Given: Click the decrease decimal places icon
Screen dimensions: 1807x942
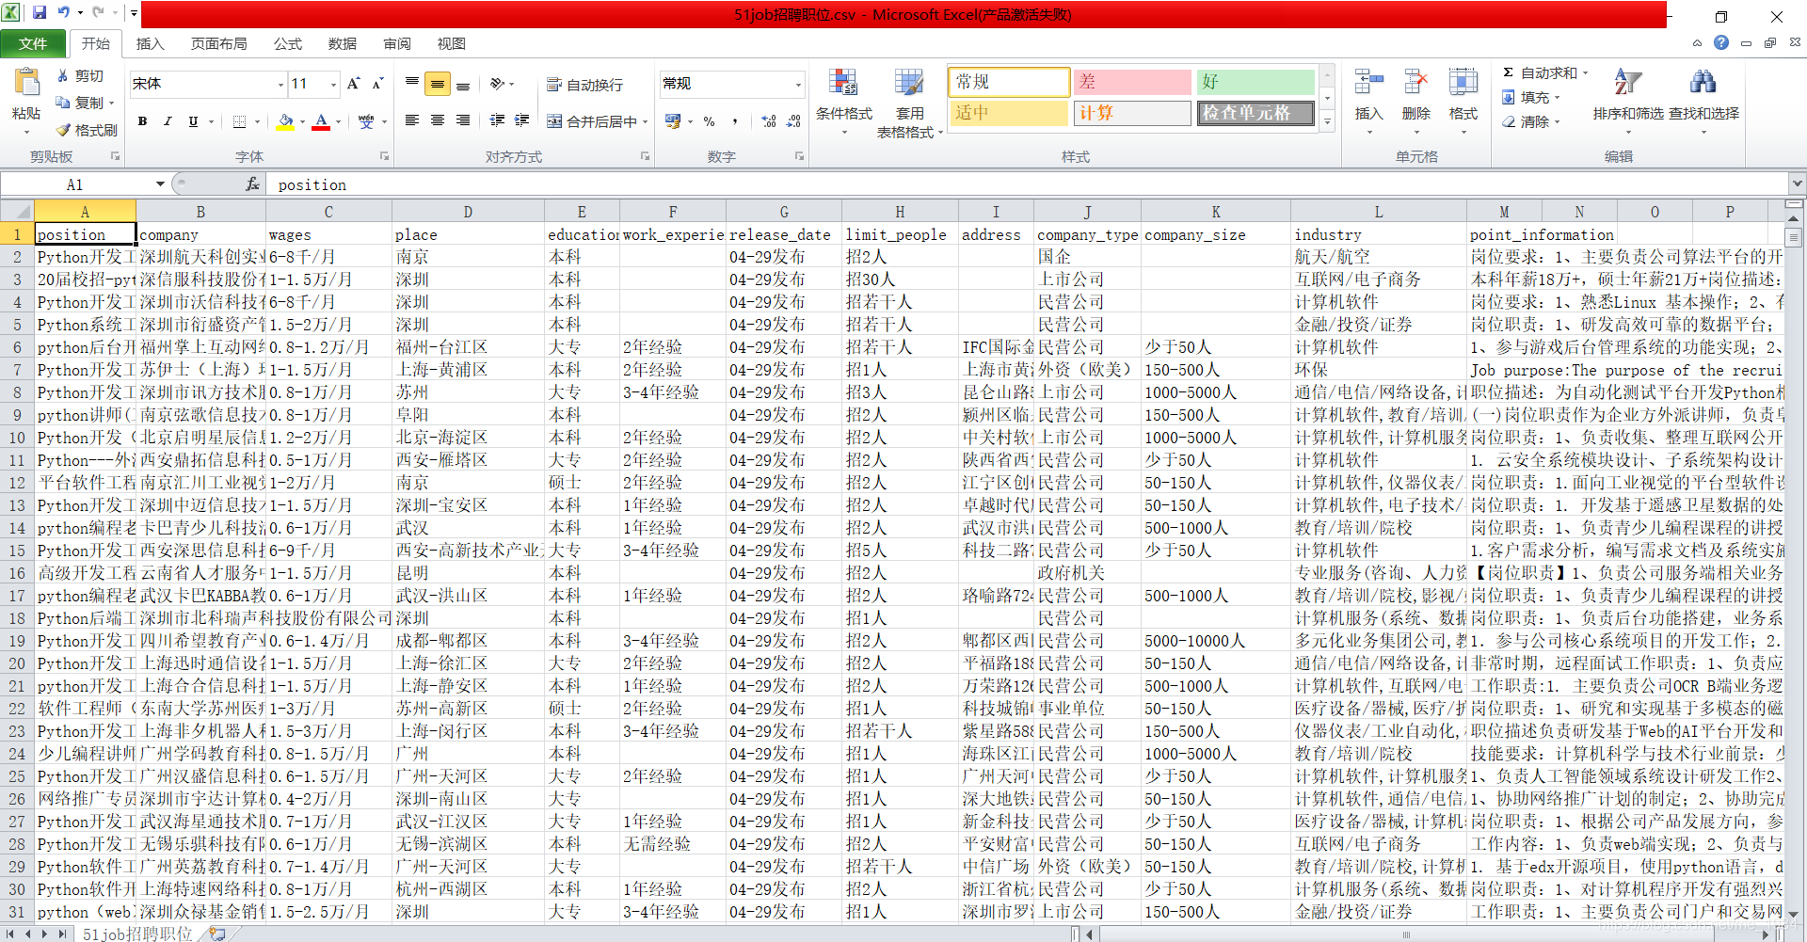Looking at the screenshot, I should coord(794,121).
